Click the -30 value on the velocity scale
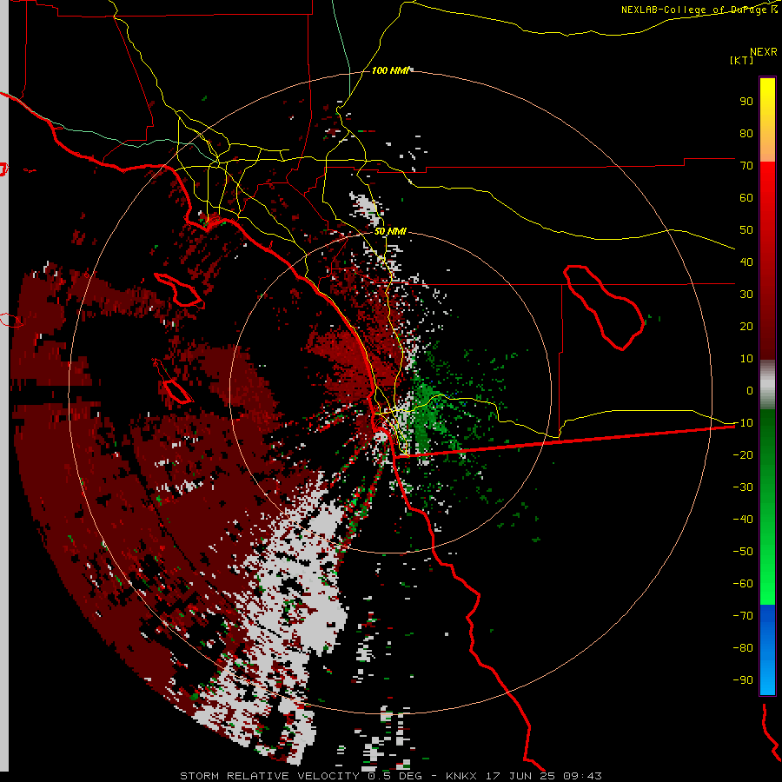 (x=743, y=487)
